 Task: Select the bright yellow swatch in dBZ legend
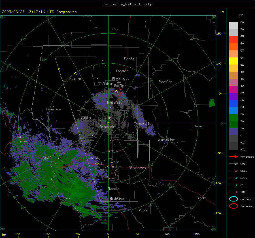[x=233, y=61]
